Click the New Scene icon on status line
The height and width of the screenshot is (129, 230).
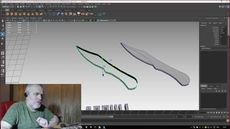18,7
